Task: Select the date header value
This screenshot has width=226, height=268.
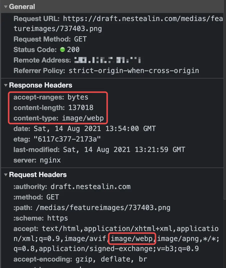Action: click(x=95, y=128)
